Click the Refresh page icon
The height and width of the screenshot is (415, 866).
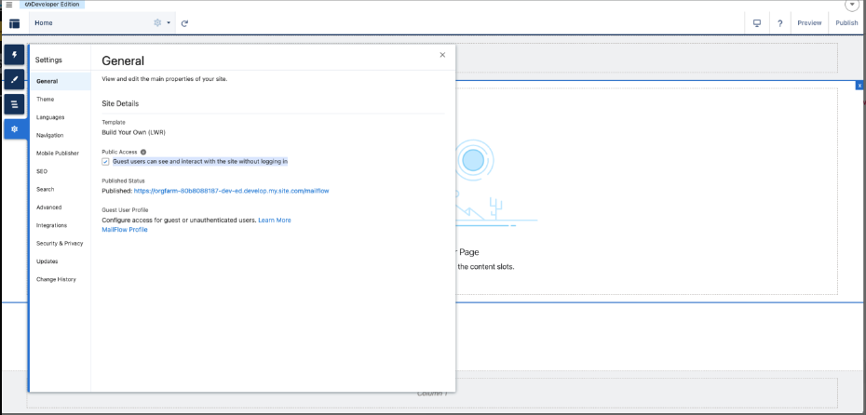point(184,23)
